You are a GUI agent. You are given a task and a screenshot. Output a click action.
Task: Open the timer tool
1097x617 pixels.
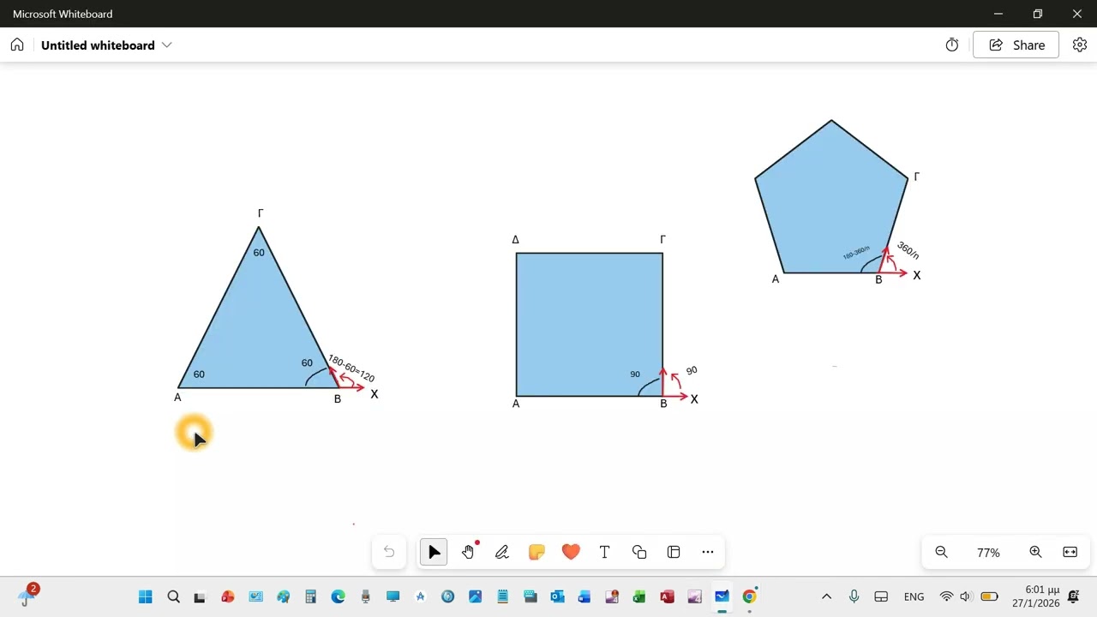click(952, 45)
